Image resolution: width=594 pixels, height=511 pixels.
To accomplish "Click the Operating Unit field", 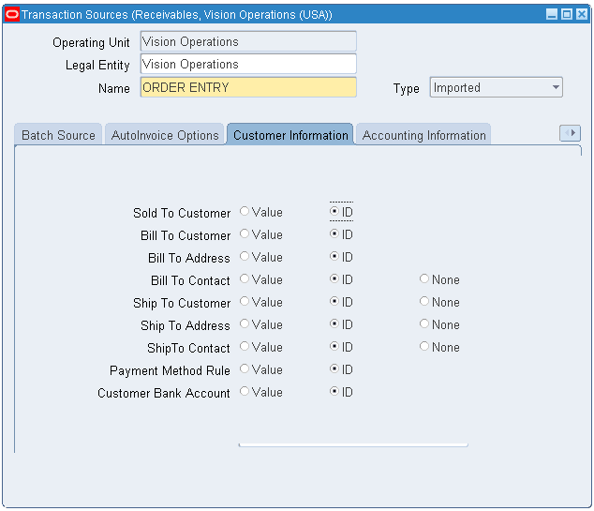I will tap(247, 42).
